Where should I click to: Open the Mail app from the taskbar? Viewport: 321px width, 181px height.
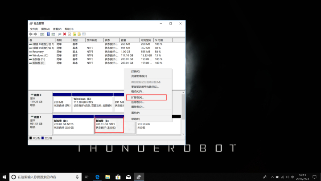128,177
